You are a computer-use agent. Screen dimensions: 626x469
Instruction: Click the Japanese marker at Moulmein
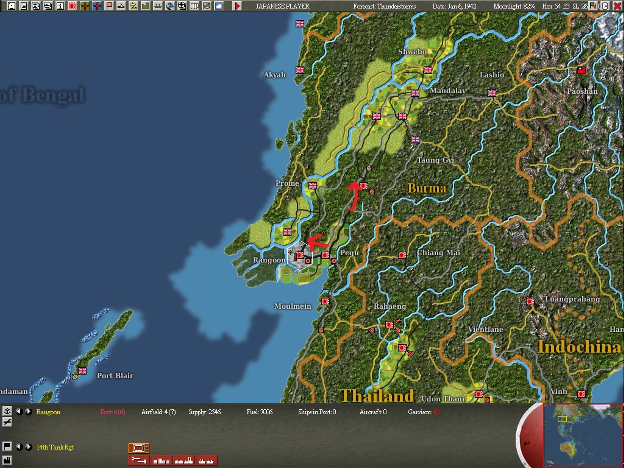point(325,301)
